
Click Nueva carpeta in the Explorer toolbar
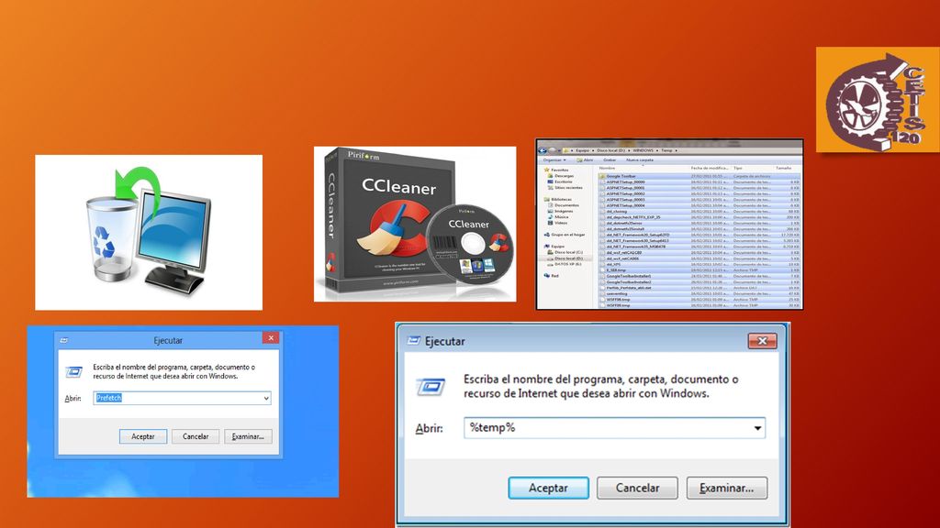pyautogui.click(x=640, y=159)
